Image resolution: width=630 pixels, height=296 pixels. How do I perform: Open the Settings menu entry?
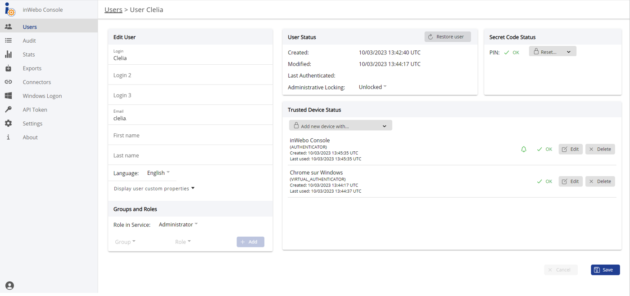(32, 123)
